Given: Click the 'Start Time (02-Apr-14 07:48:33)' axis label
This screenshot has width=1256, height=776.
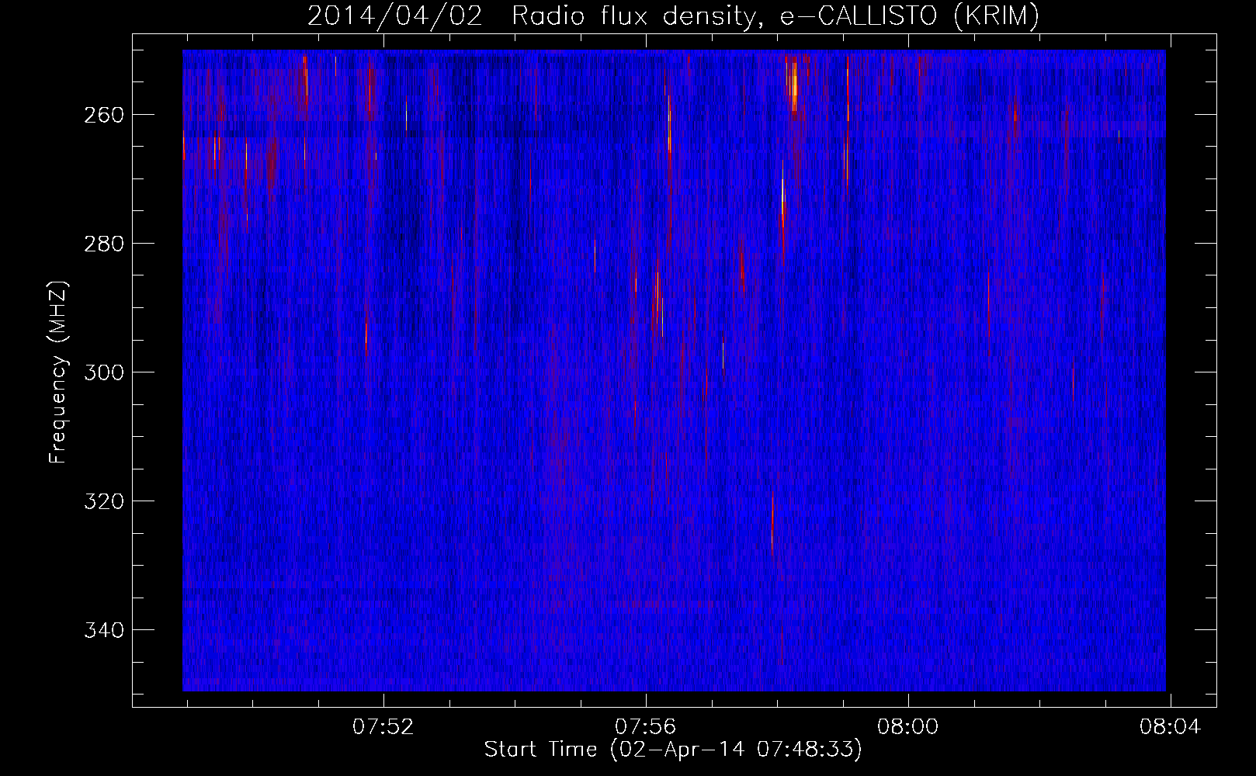Looking at the screenshot, I should 673,750.
